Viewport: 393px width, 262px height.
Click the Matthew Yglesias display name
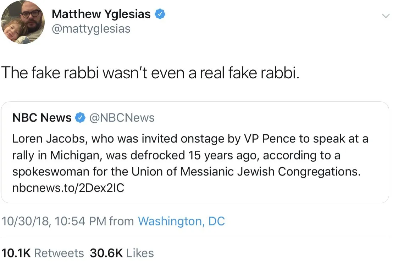(101, 14)
